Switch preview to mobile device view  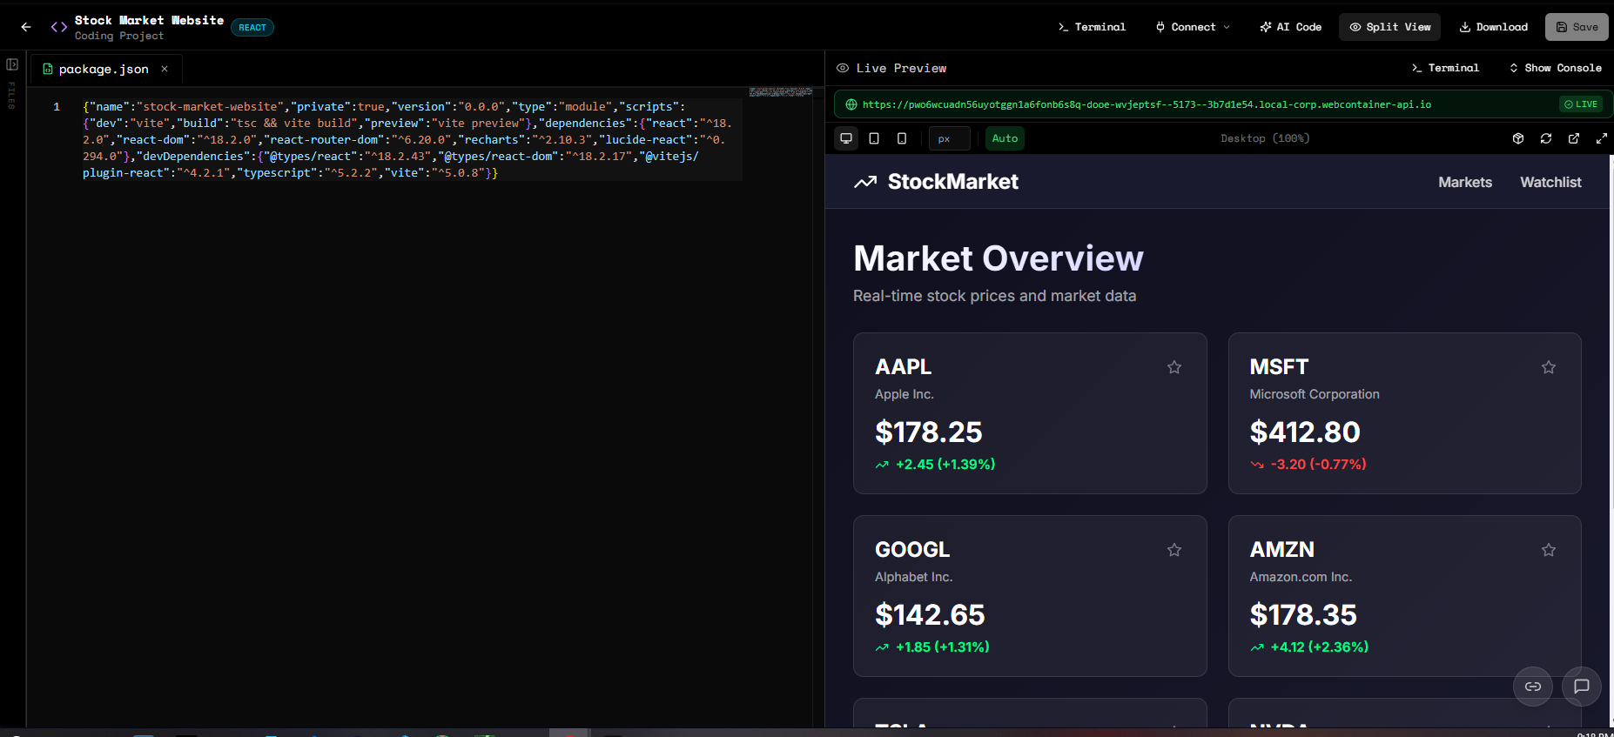(x=902, y=138)
